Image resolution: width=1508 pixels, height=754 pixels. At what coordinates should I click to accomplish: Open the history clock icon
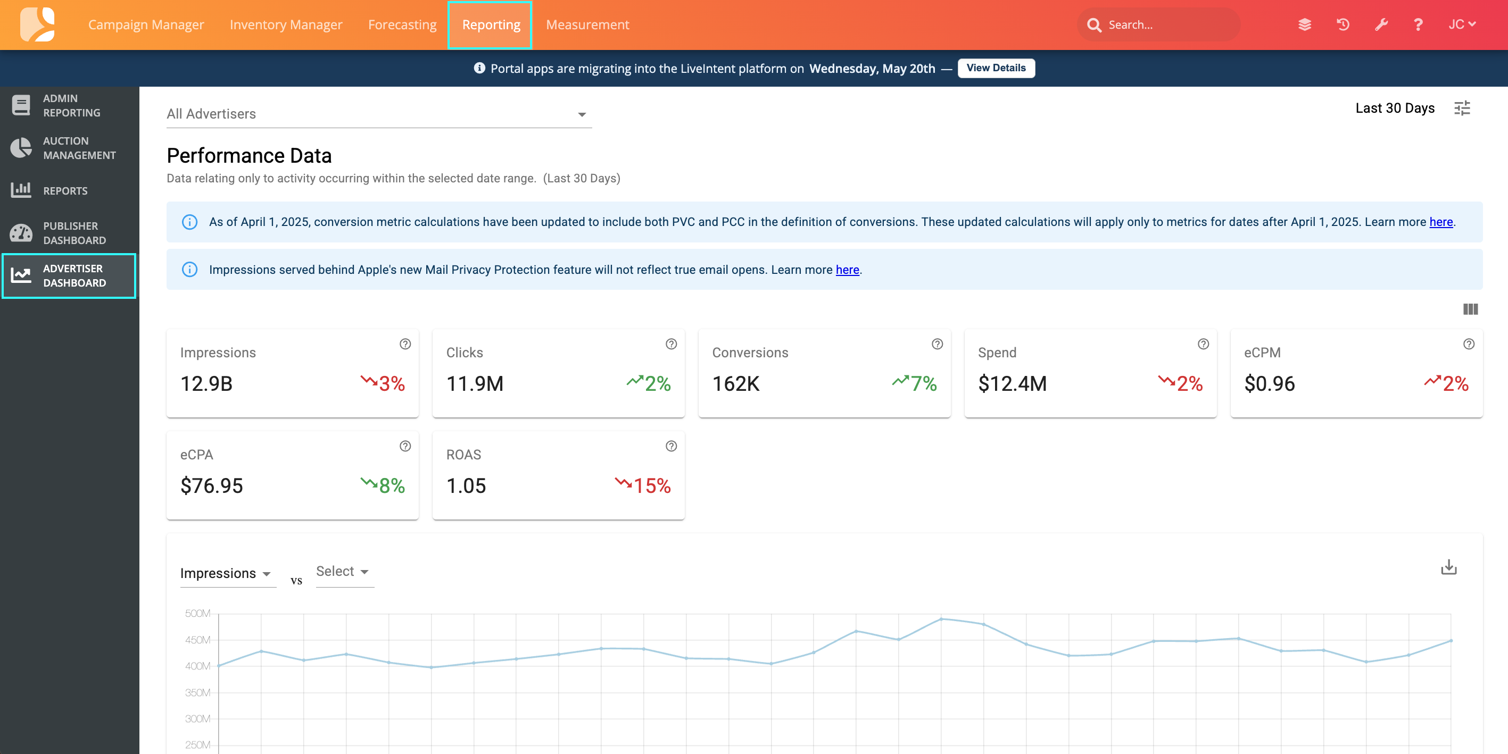(1343, 24)
